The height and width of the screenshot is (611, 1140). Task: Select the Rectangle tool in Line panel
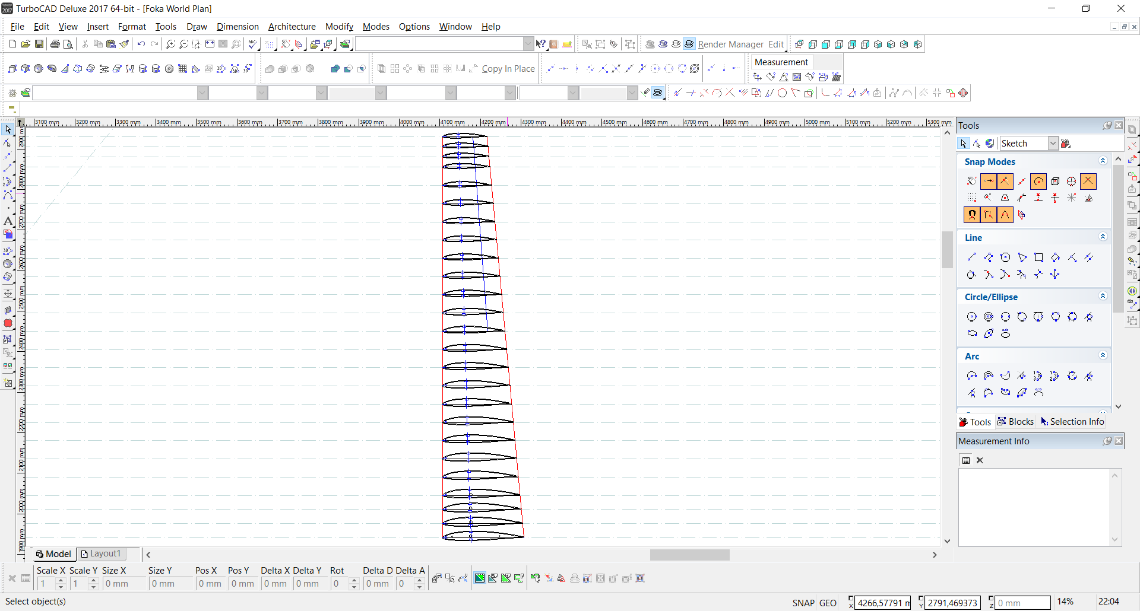click(1038, 257)
